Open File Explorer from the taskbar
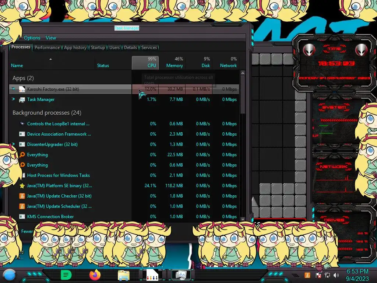The height and width of the screenshot is (283, 377). point(124,275)
